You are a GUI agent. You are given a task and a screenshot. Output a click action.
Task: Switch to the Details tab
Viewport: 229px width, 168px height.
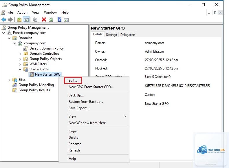coord(98,34)
